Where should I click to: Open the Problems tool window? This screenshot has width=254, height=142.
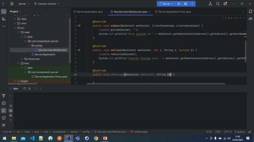(4, 118)
